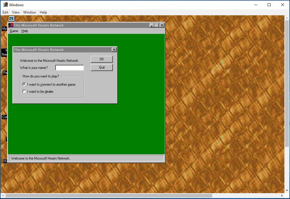Click the dialog text 'Welcome to the Microsoft Hearts Network.'

pos(49,61)
